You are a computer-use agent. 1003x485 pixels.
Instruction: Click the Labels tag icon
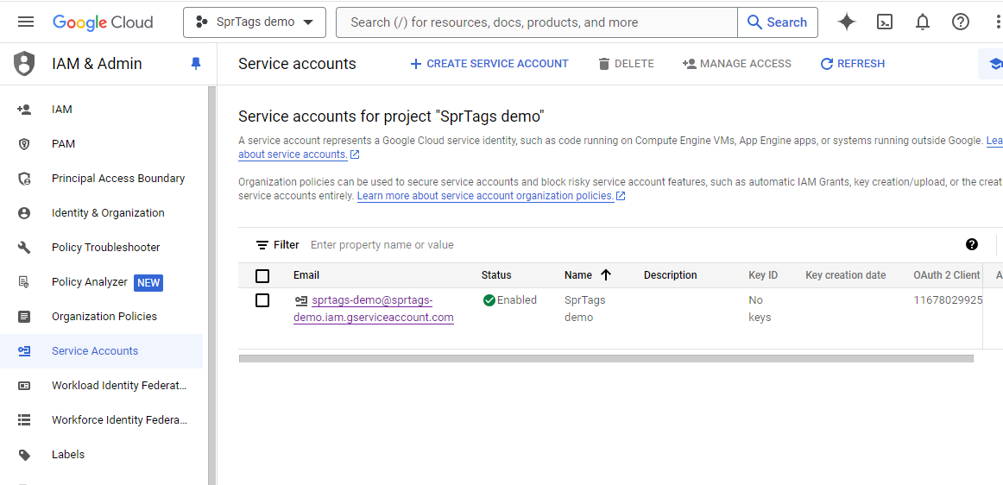24,455
